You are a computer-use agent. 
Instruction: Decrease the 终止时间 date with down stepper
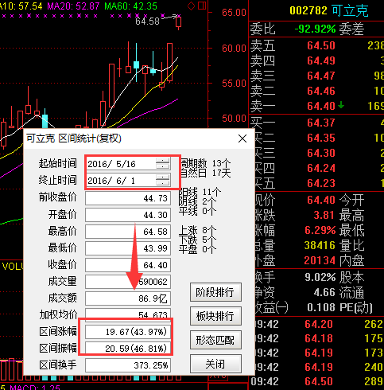[x=162, y=183]
